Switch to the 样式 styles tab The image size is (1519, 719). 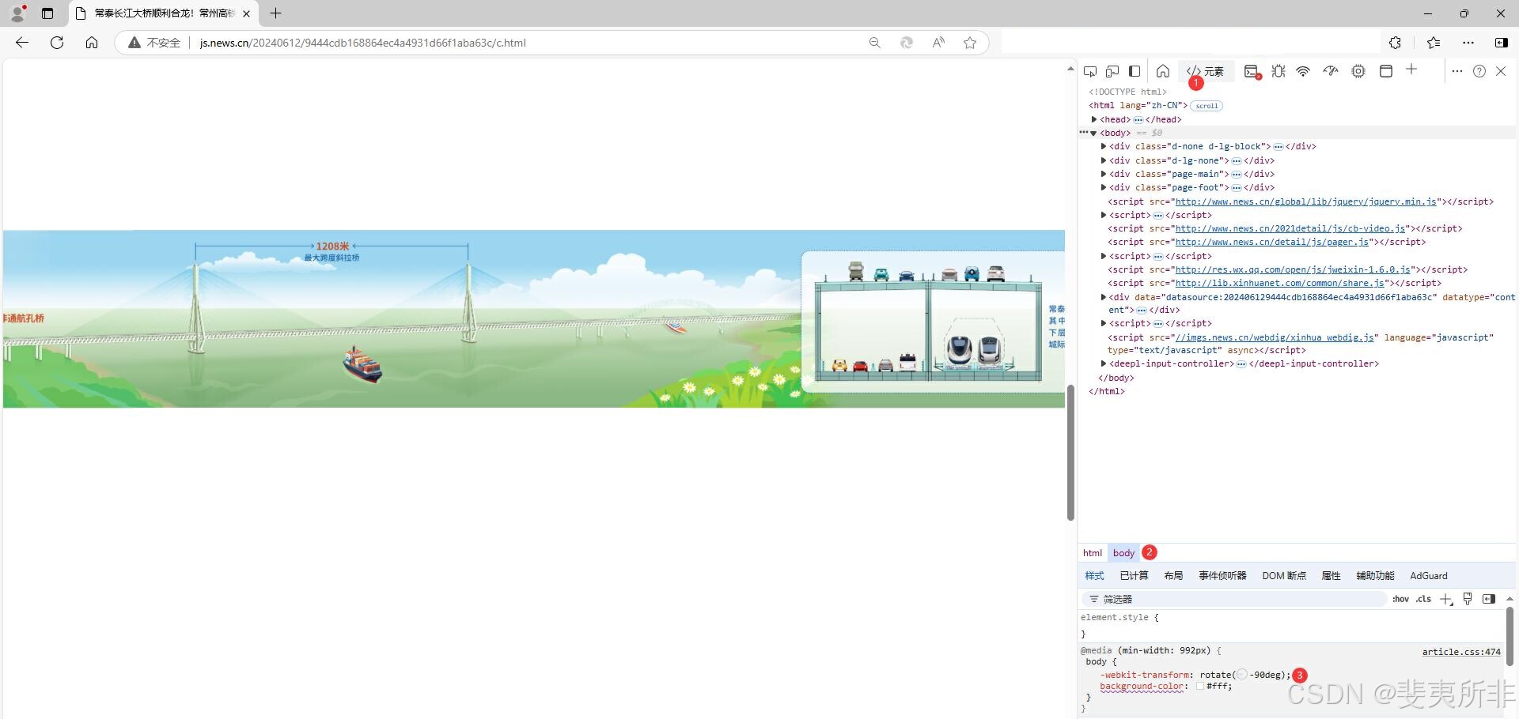coord(1094,575)
